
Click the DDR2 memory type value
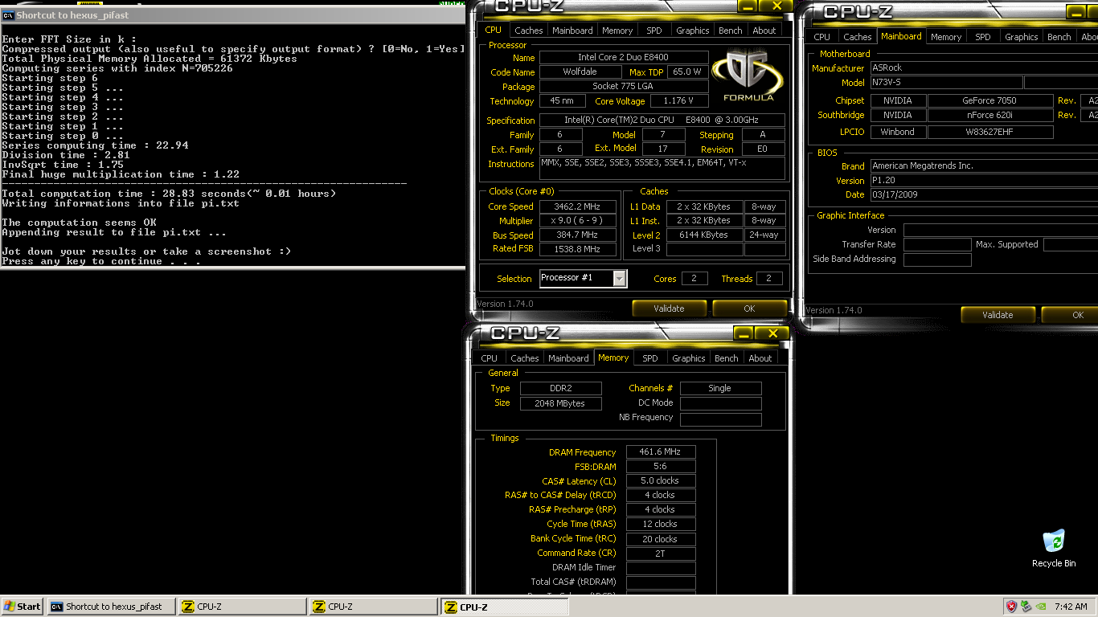pos(561,388)
